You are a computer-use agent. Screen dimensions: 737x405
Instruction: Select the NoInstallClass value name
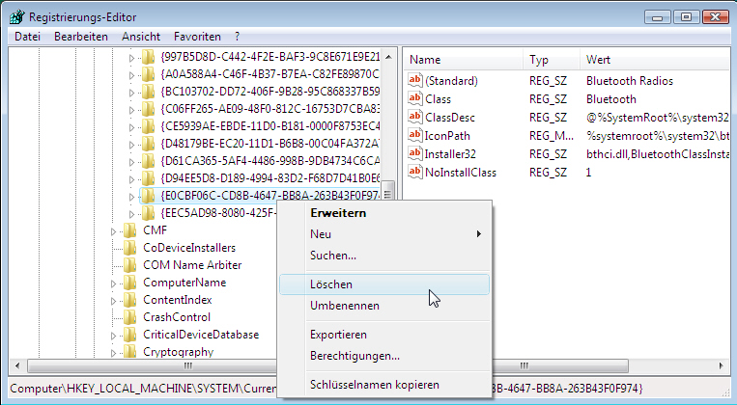point(461,173)
